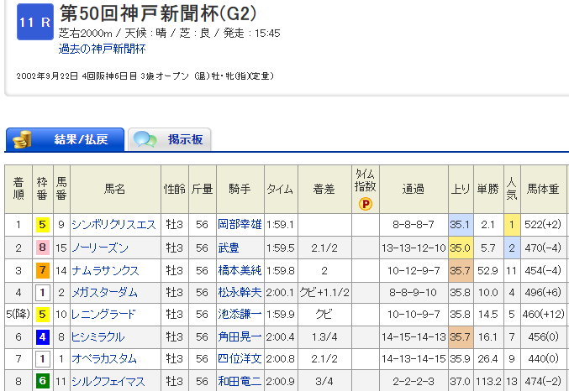Open jockey 池添謙一 page
The image size is (569, 391).
pos(240,314)
